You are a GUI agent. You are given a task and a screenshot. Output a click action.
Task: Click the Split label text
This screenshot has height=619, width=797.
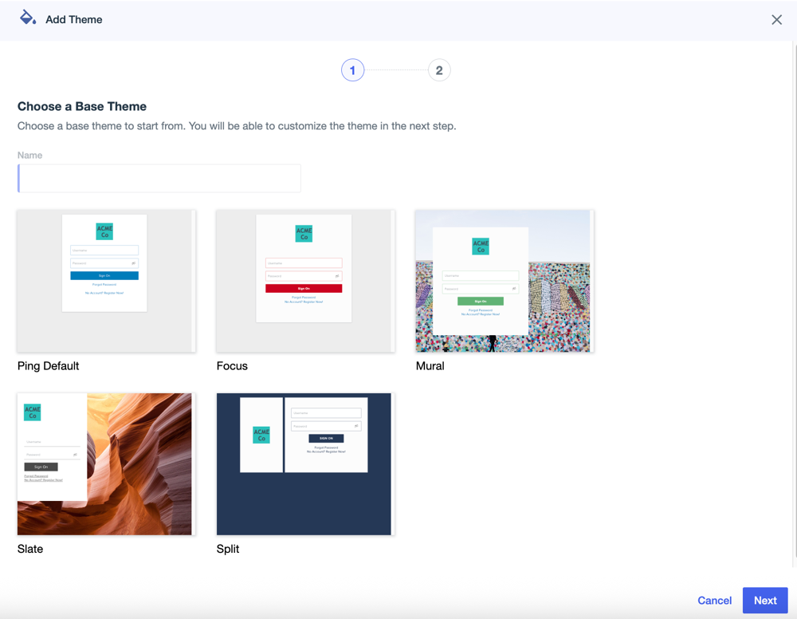228,549
